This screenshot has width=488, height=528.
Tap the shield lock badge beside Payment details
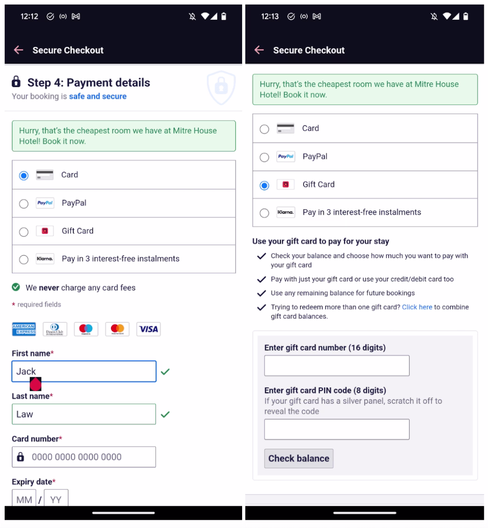pyautogui.click(x=221, y=88)
